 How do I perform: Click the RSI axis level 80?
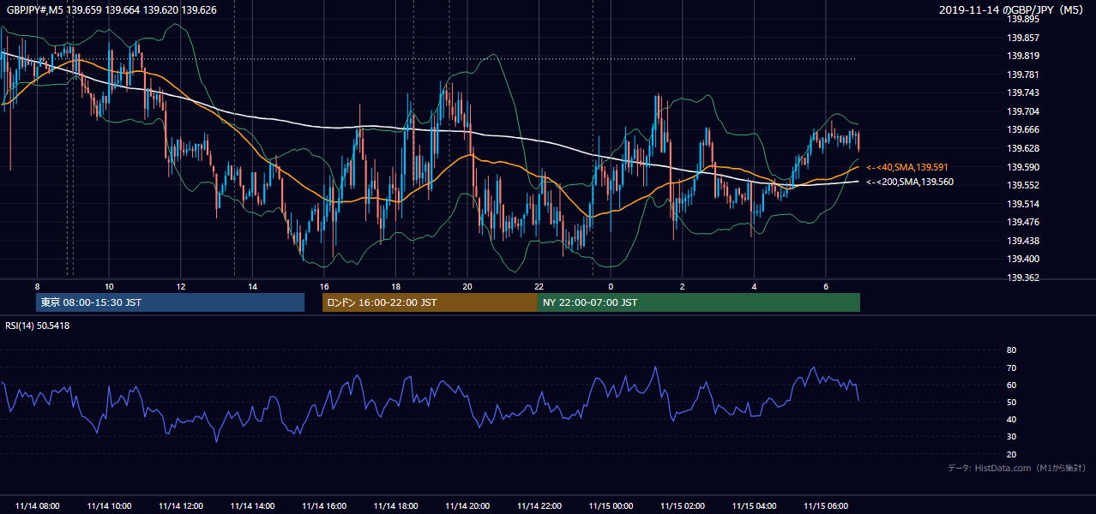(x=1011, y=350)
